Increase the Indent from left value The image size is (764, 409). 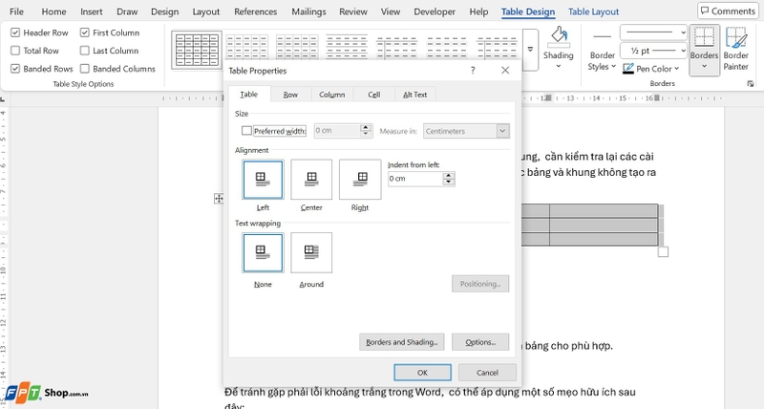[449, 176]
